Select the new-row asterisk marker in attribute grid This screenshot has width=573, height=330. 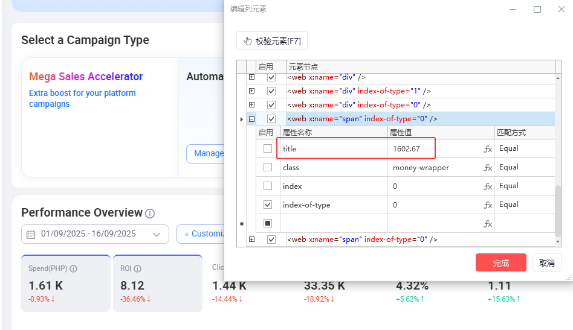click(x=242, y=224)
